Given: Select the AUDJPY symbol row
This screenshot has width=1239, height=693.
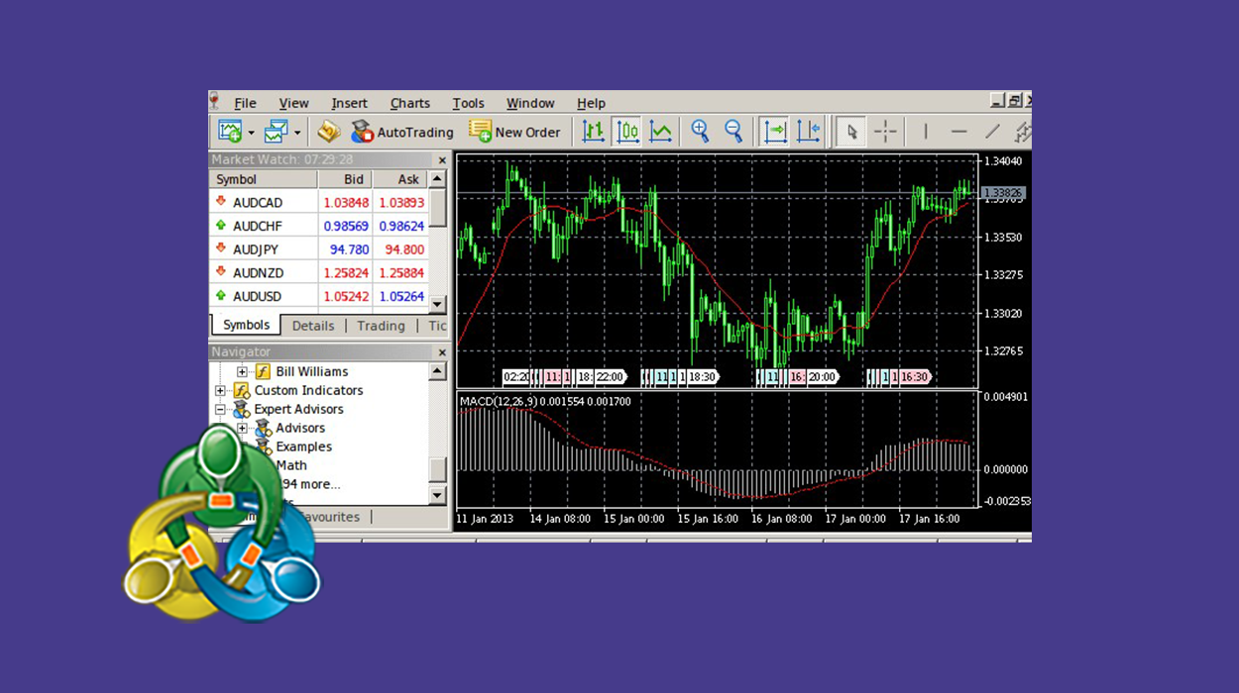Looking at the screenshot, I should tap(258, 249).
